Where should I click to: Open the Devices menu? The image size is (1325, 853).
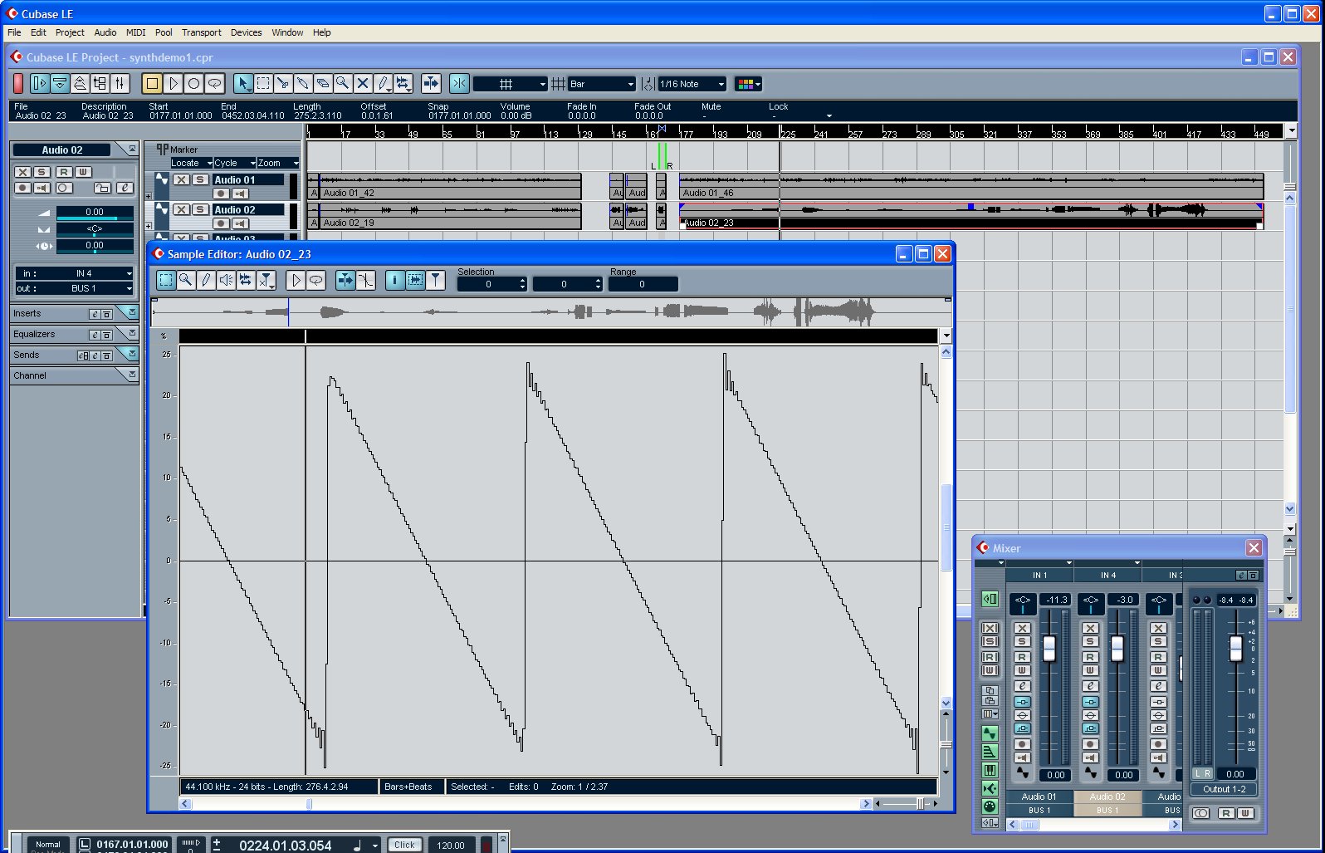pos(246,32)
